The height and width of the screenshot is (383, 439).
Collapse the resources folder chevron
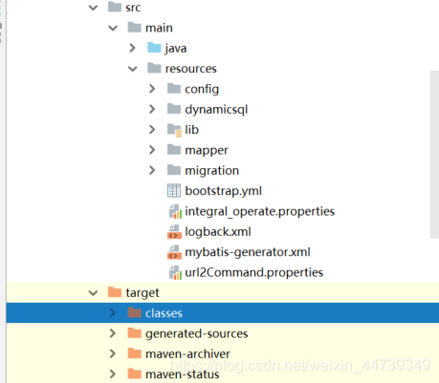(133, 69)
